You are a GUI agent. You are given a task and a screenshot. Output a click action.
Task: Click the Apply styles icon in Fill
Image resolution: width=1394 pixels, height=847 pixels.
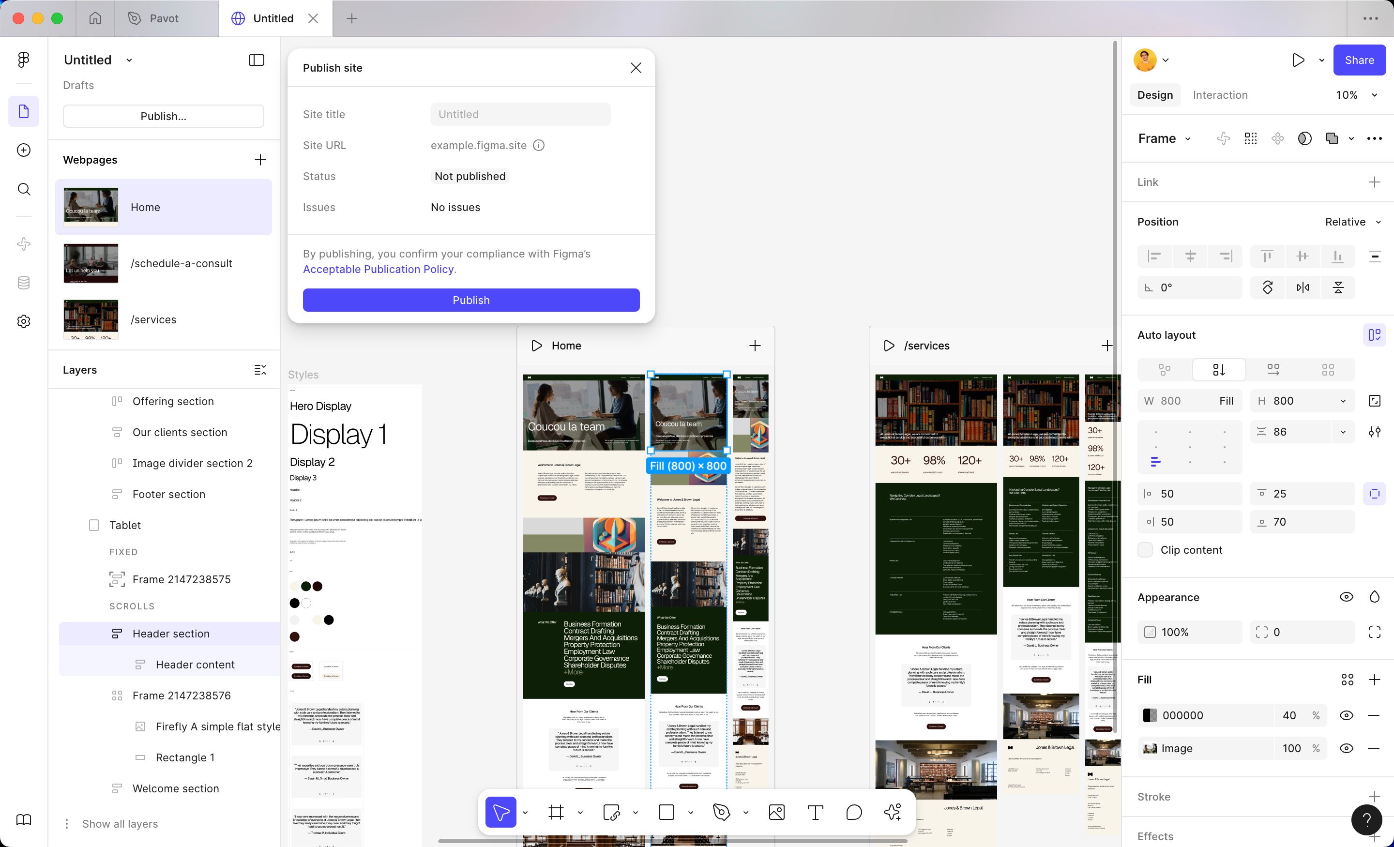(x=1347, y=680)
